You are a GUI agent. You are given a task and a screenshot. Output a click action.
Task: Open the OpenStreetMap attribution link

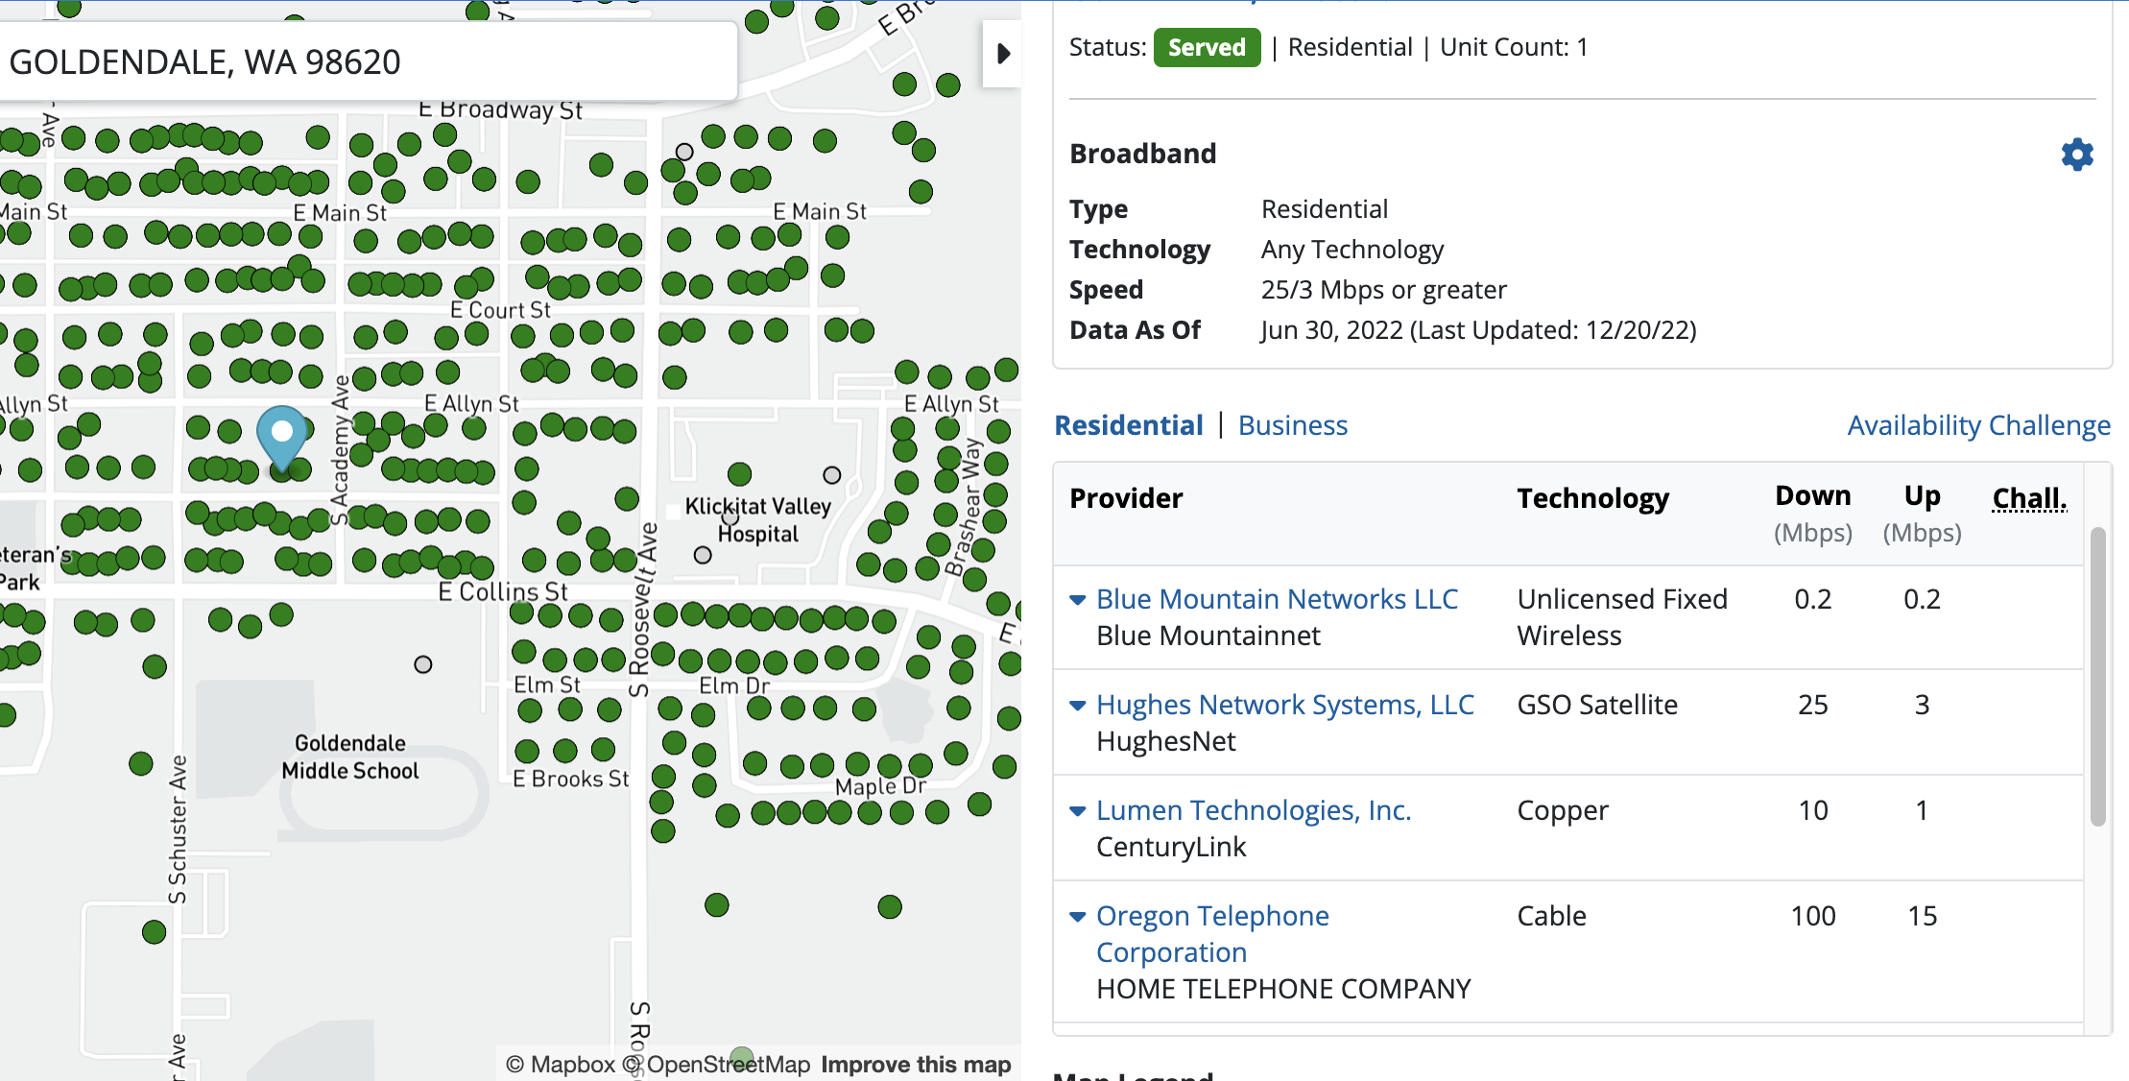tap(717, 1065)
